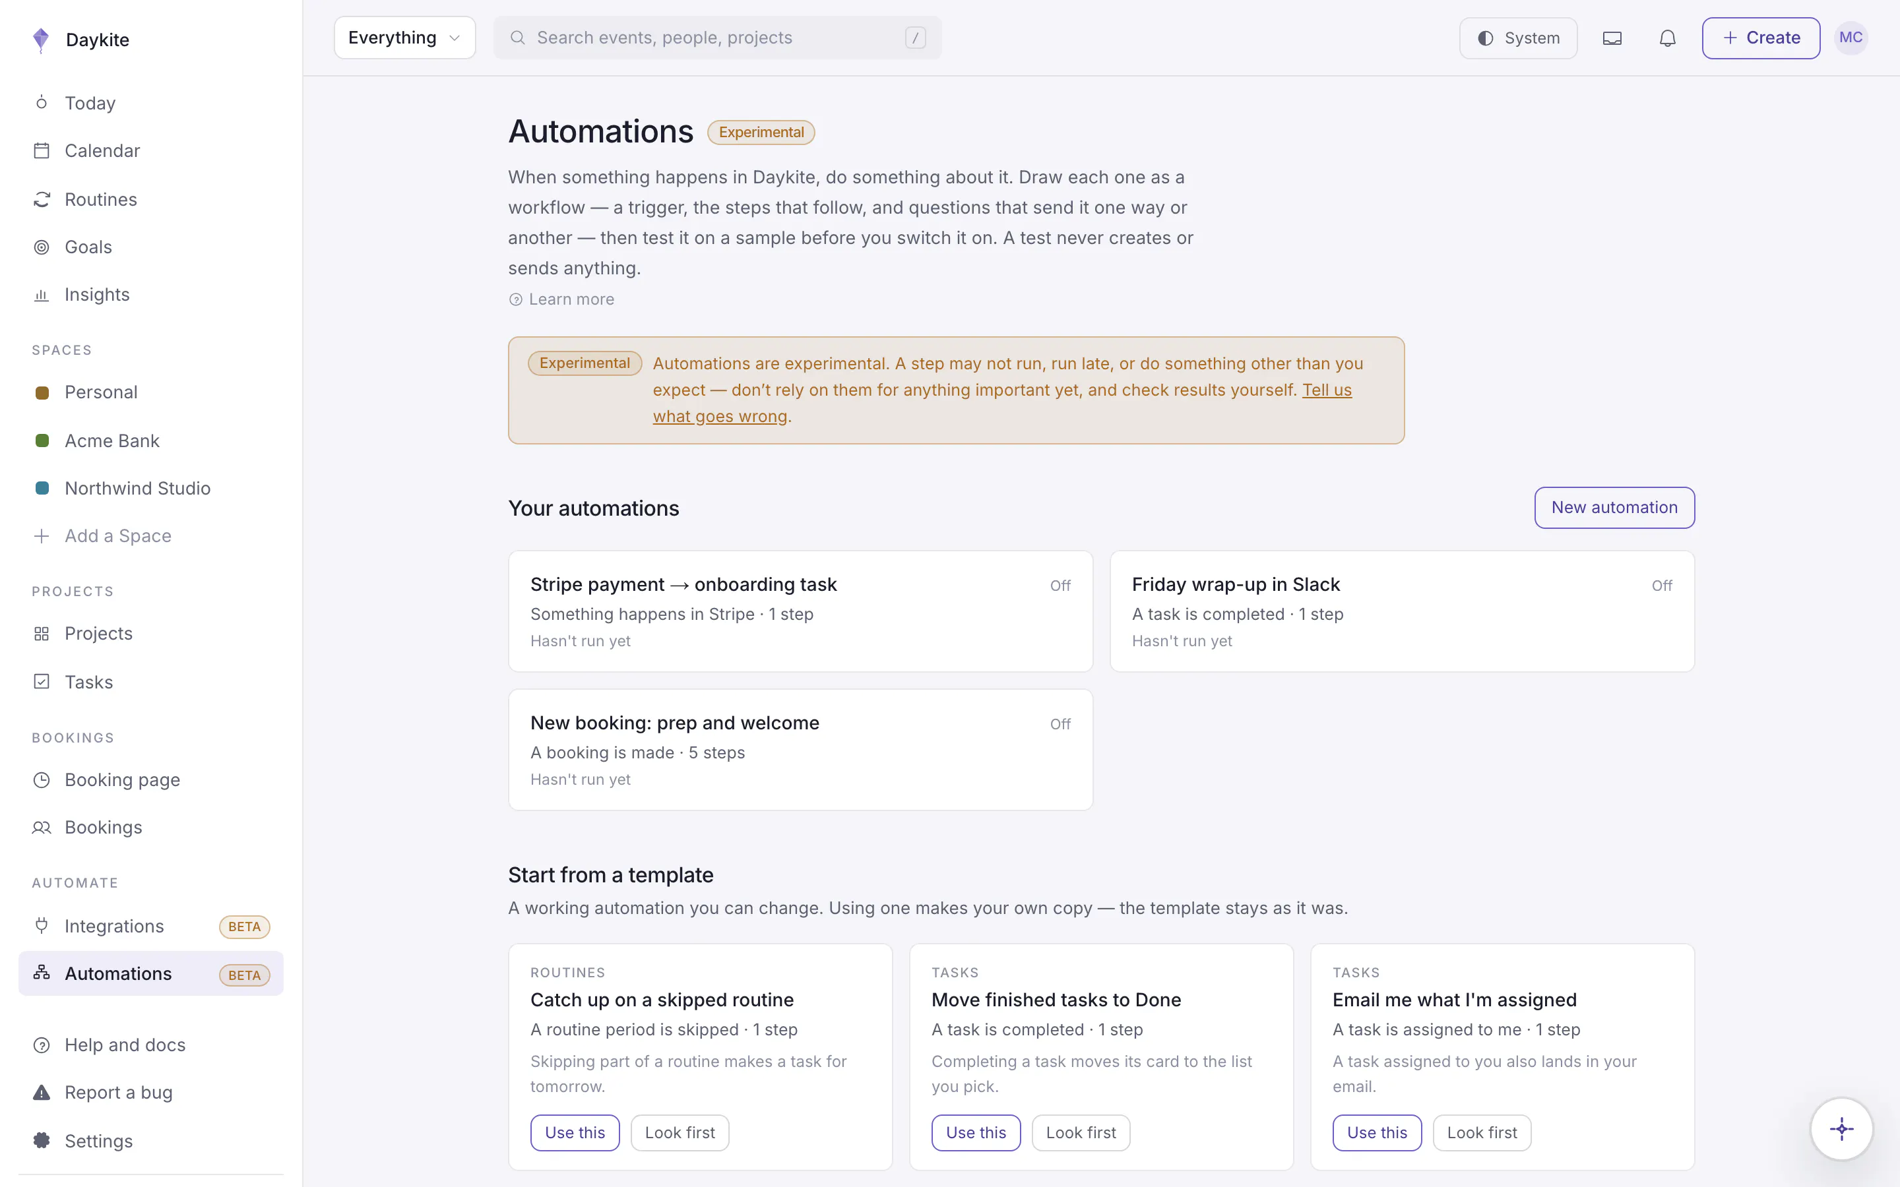Click the Booking page clock icon
This screenshot has width=1900, height=1187.
tap(42, 779)
